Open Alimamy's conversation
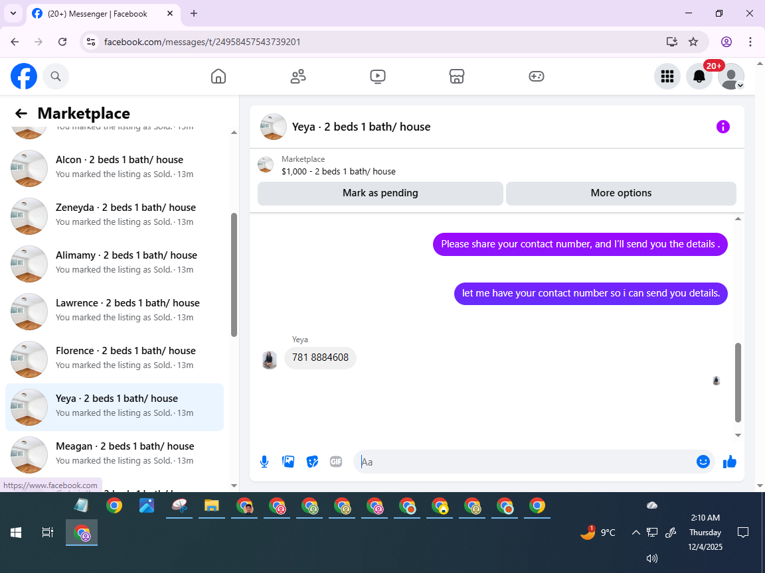This screenshot has height=573, width=765. 114,263
